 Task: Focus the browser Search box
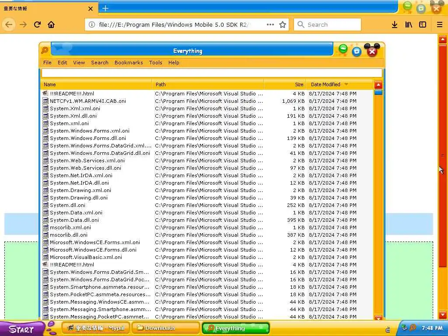coord(327,24)
